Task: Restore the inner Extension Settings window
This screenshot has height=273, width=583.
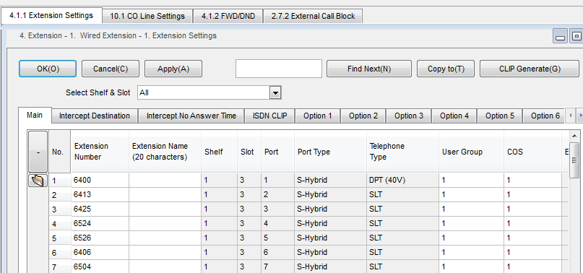Action: (x=576, y=36)
